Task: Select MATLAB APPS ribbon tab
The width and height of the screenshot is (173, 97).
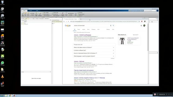Action: 37,11
